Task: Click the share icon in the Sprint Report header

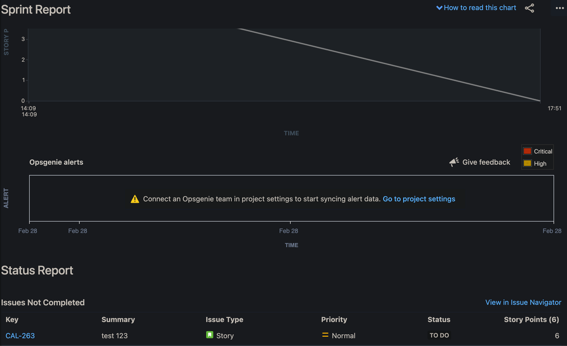Action: click(x=530, y=8)
